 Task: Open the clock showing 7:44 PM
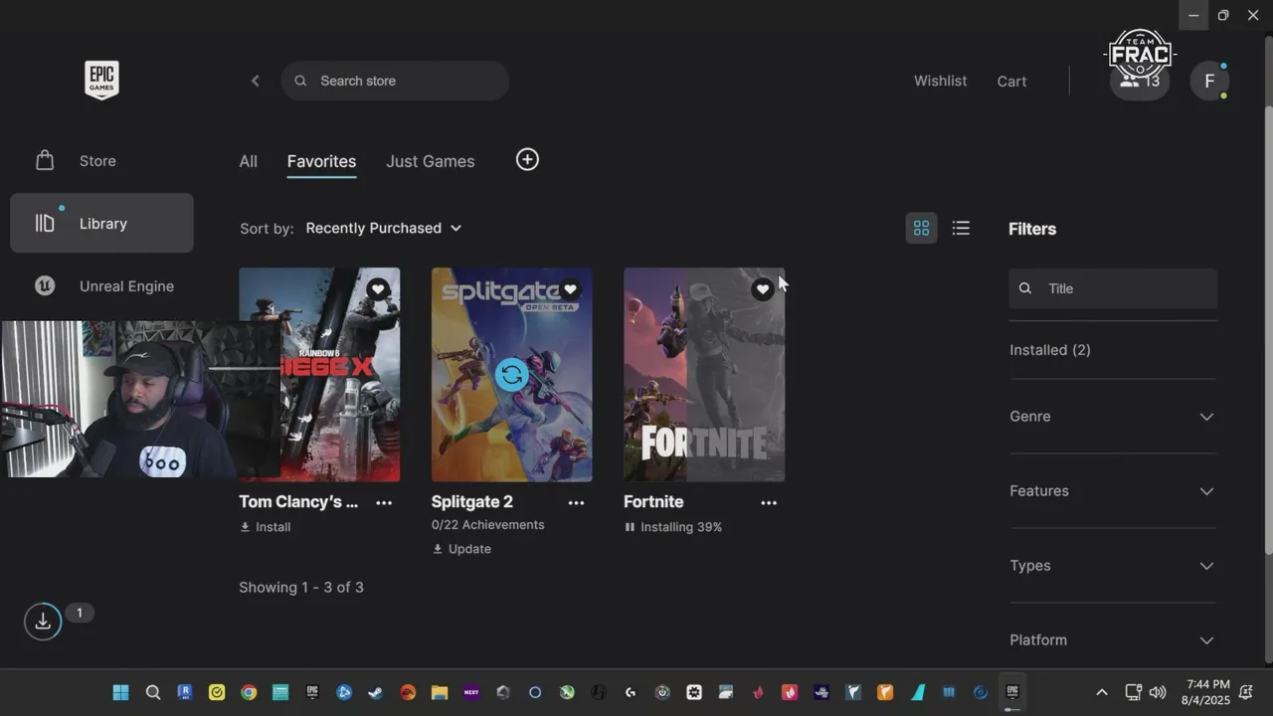tap(1206, 692)
